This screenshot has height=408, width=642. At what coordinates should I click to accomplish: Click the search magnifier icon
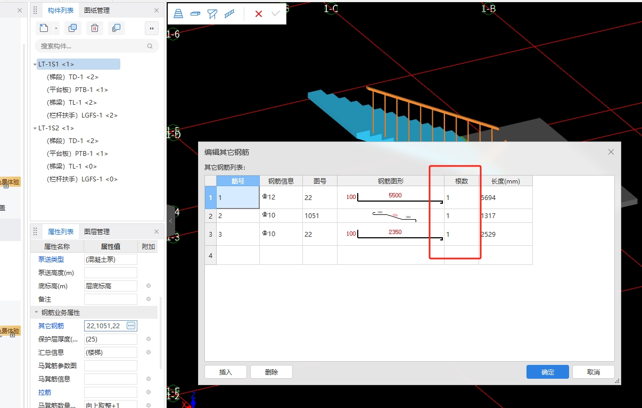(150, 46)
